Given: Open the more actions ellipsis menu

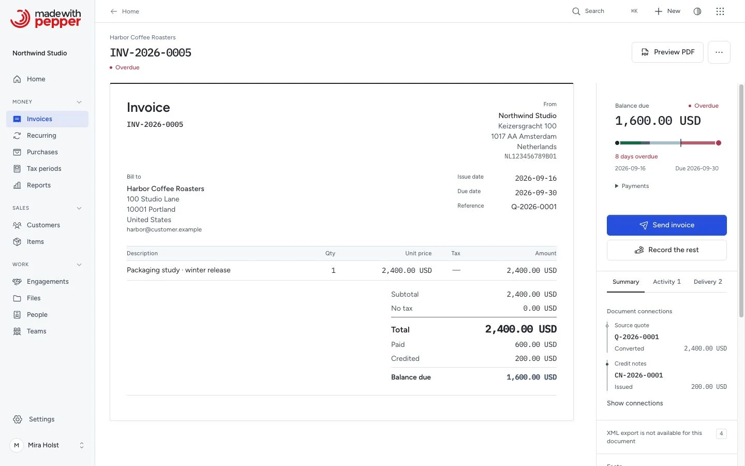Looking at the screenshot, I should (719, 52).
